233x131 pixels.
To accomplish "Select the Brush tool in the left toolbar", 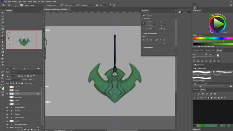I will click(x=3, y=39).
